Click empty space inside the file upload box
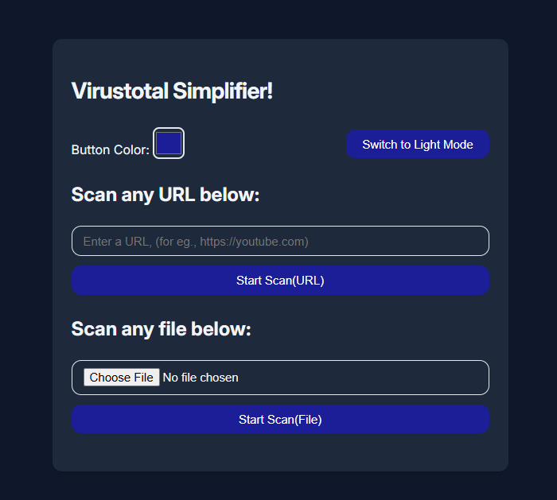 coord(366,378)
